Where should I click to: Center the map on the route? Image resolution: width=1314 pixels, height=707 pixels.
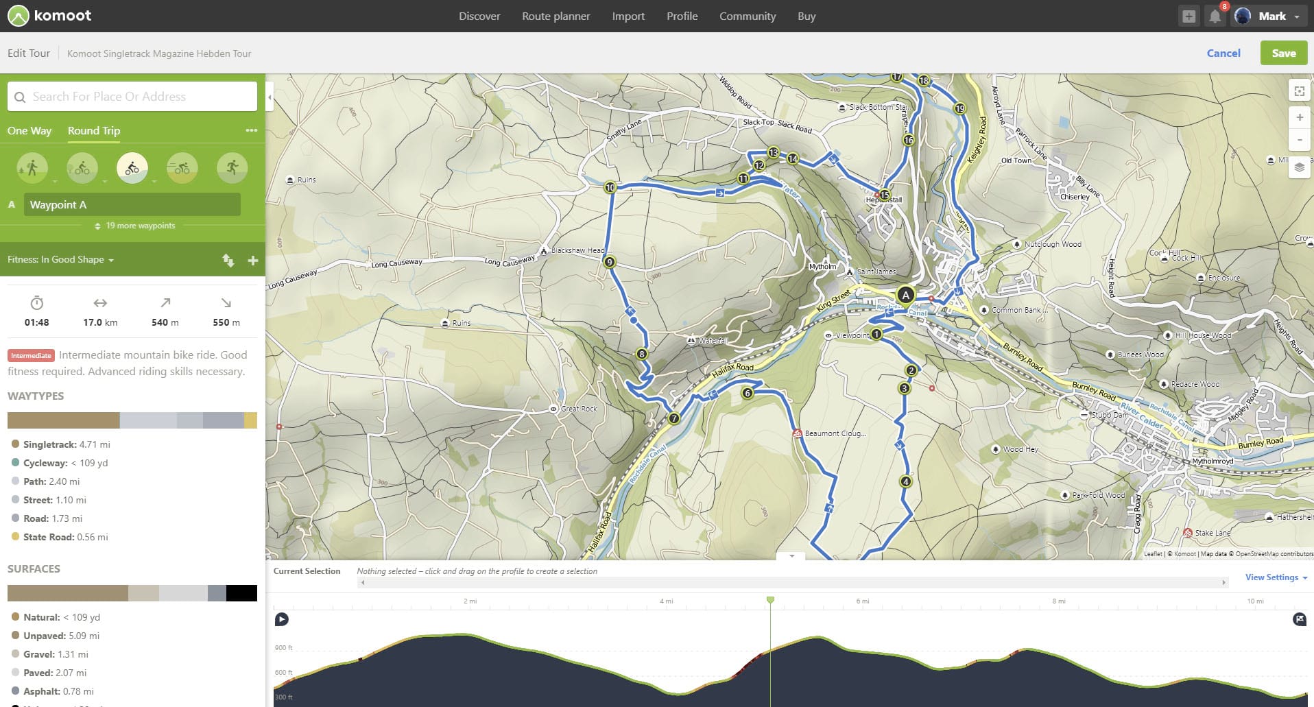coord(1299,91)
